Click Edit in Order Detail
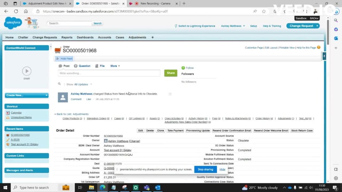The image size is (342, 192). pyautogui.click(x=141, y=131)
